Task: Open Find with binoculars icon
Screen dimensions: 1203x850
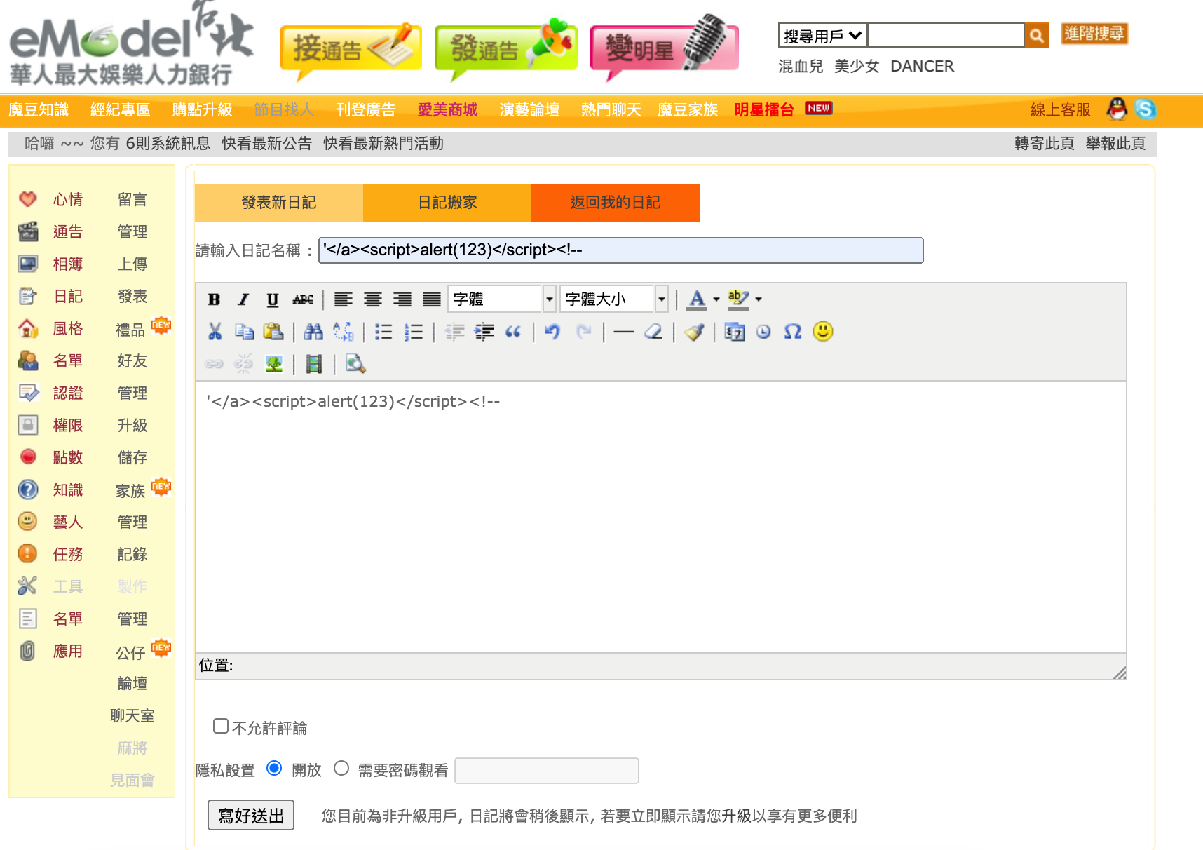Action: (313, 332)
